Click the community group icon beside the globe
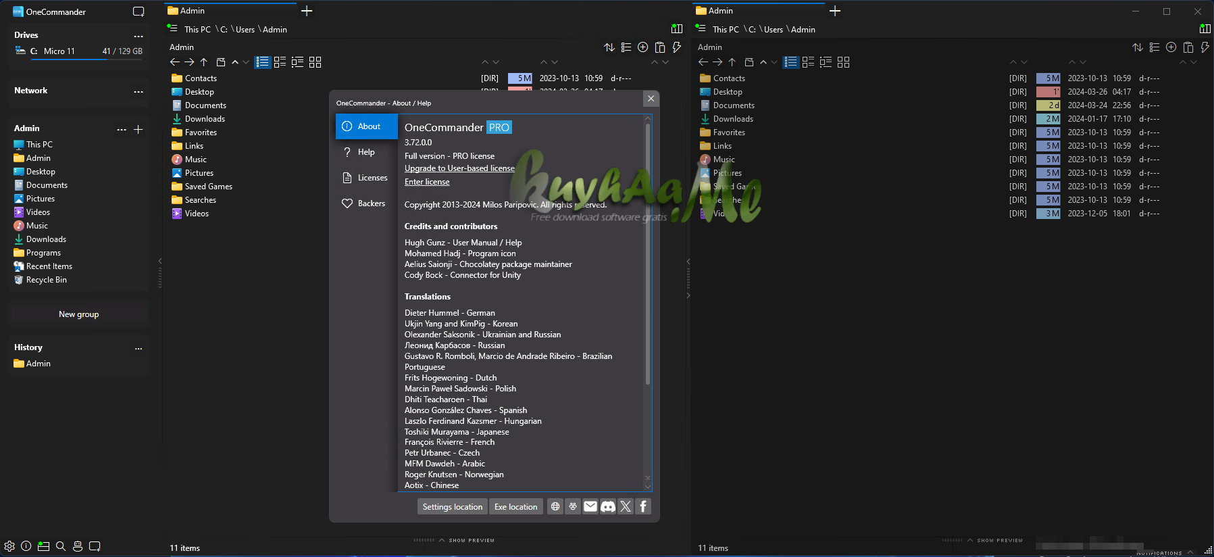The height and width of the screenshot is (557, 1214). point(573,506)
